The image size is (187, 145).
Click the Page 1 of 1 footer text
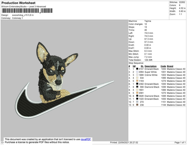[x=180, y=142]
